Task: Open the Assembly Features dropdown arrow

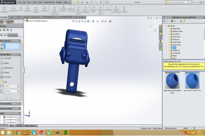Action: point(63,14)
